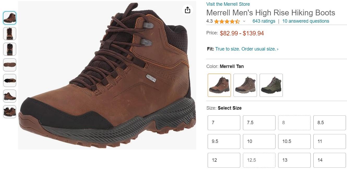
Task: Click the main boot product image
Action: coord(107,75)
